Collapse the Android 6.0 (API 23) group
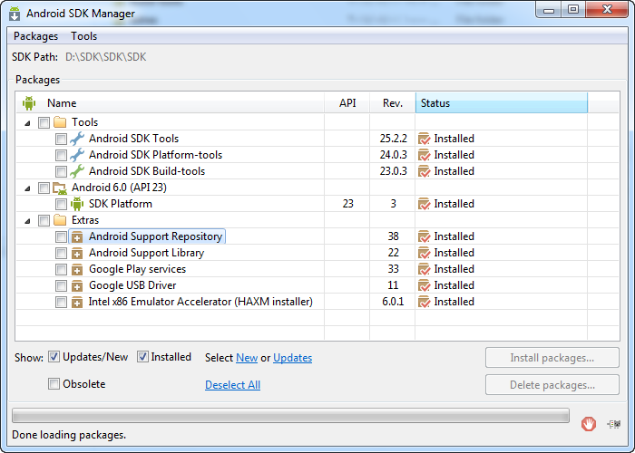Image resolution: width=635 pixels, height=453 pixels. click(26, 188)
